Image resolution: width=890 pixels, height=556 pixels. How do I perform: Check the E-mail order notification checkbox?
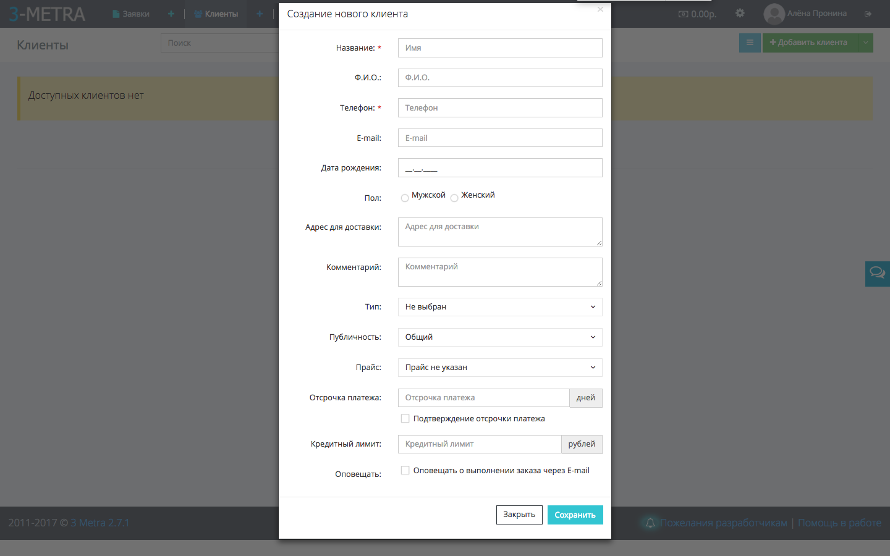coord(405,471)
